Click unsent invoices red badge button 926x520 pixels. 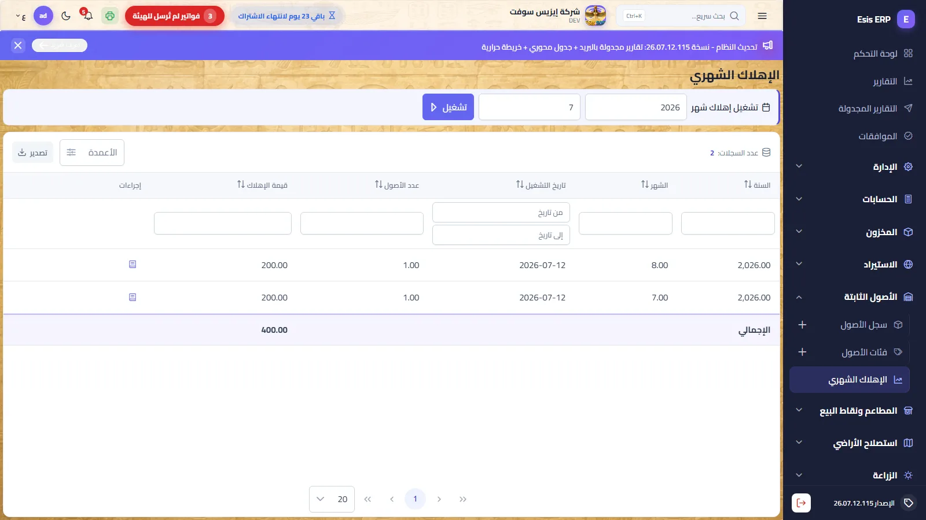tap(175, 16)
